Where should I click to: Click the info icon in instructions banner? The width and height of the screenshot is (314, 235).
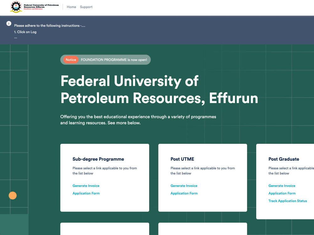9,23
